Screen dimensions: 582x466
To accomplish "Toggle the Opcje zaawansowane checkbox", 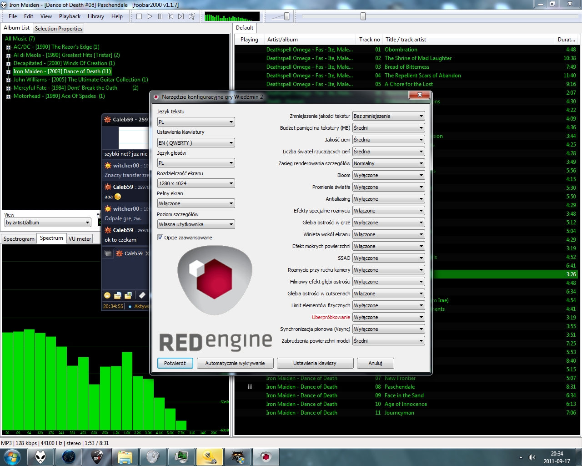I will click(160, 238).
